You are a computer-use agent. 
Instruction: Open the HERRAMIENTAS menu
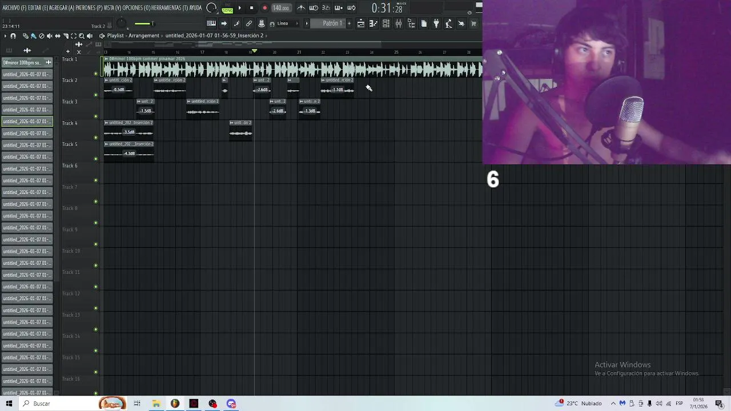coord(170,8)
